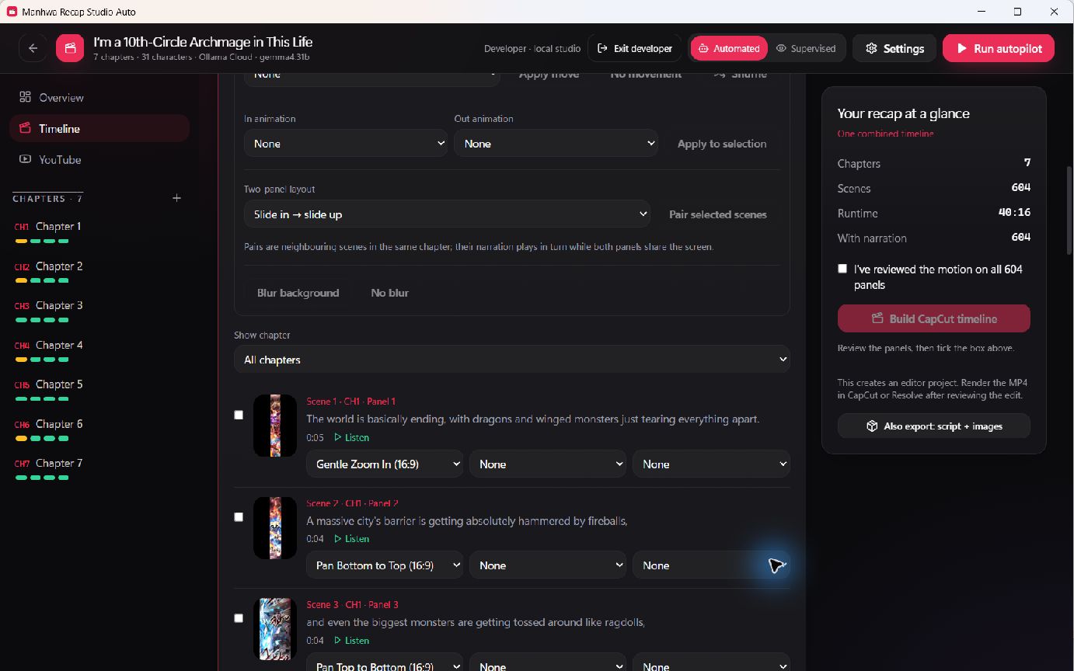Viewport: 1074px width, 671px height.
Task: Click the add chapter plus icon
Action: click(176, 198)
